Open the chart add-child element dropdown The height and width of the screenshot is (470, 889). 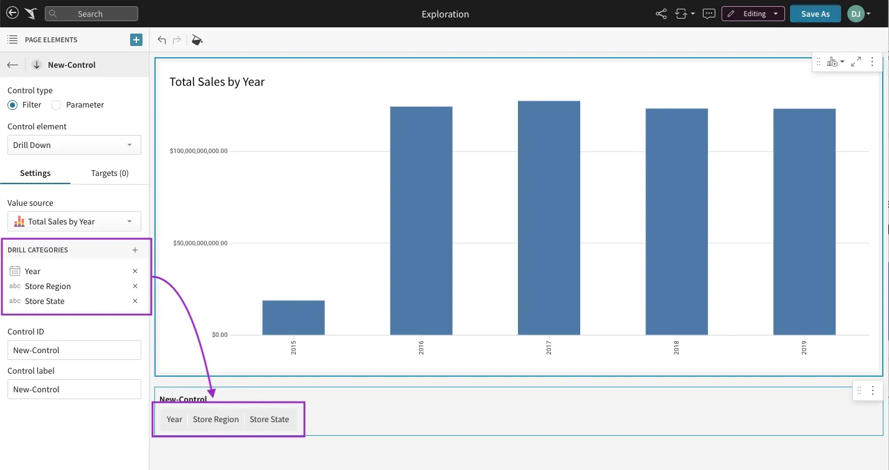[x=835, y=62]
